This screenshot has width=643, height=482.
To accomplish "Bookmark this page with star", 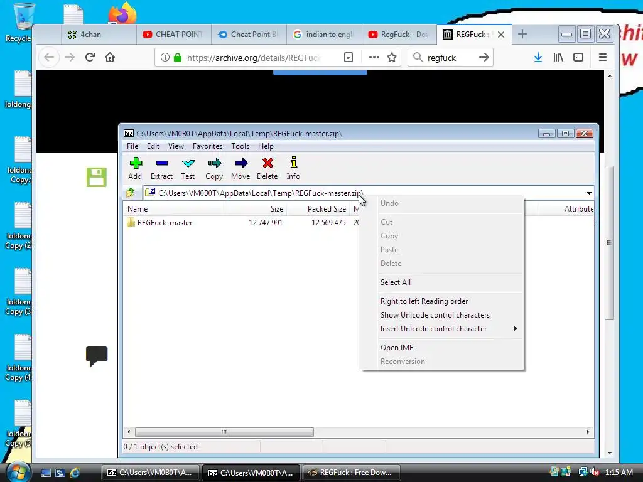I will click(x=392, y=57).
